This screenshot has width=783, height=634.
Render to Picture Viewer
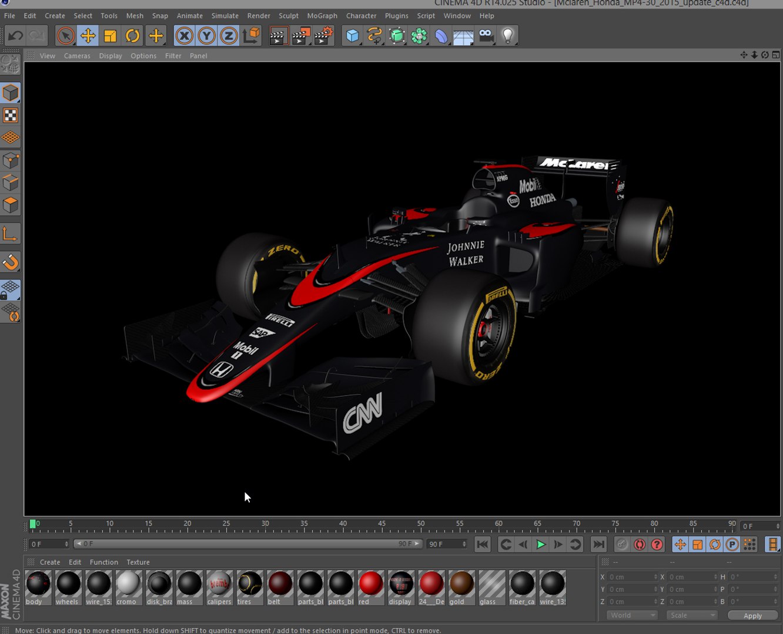[301, 36]
